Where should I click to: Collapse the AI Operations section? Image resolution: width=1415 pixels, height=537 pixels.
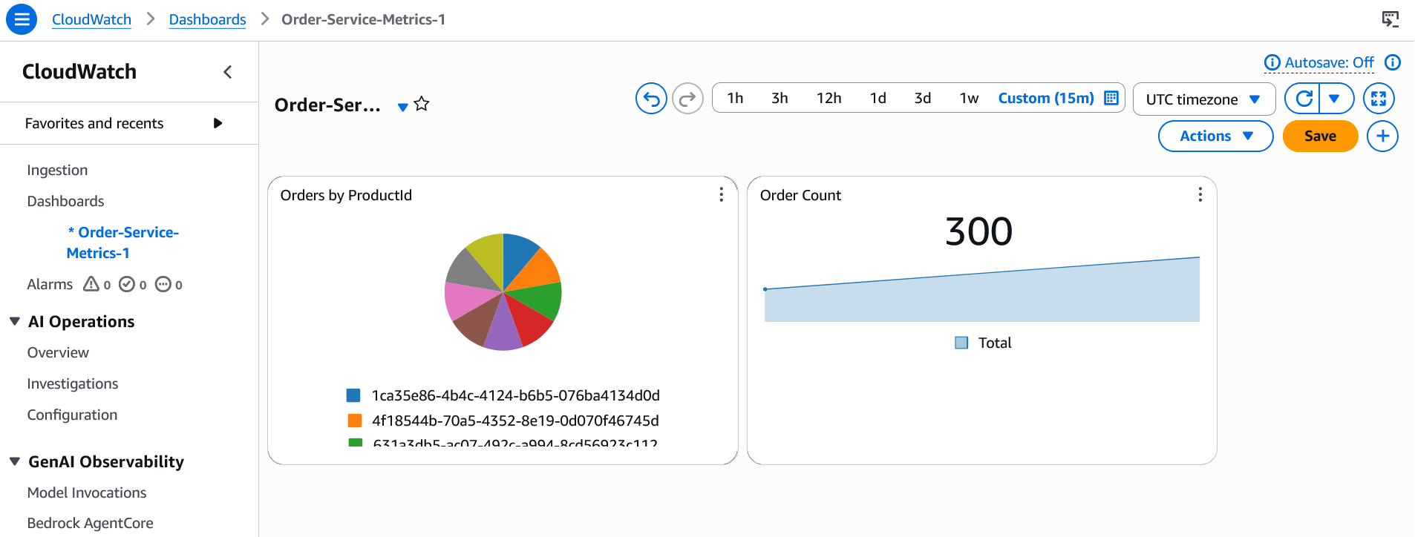[14, 321]
